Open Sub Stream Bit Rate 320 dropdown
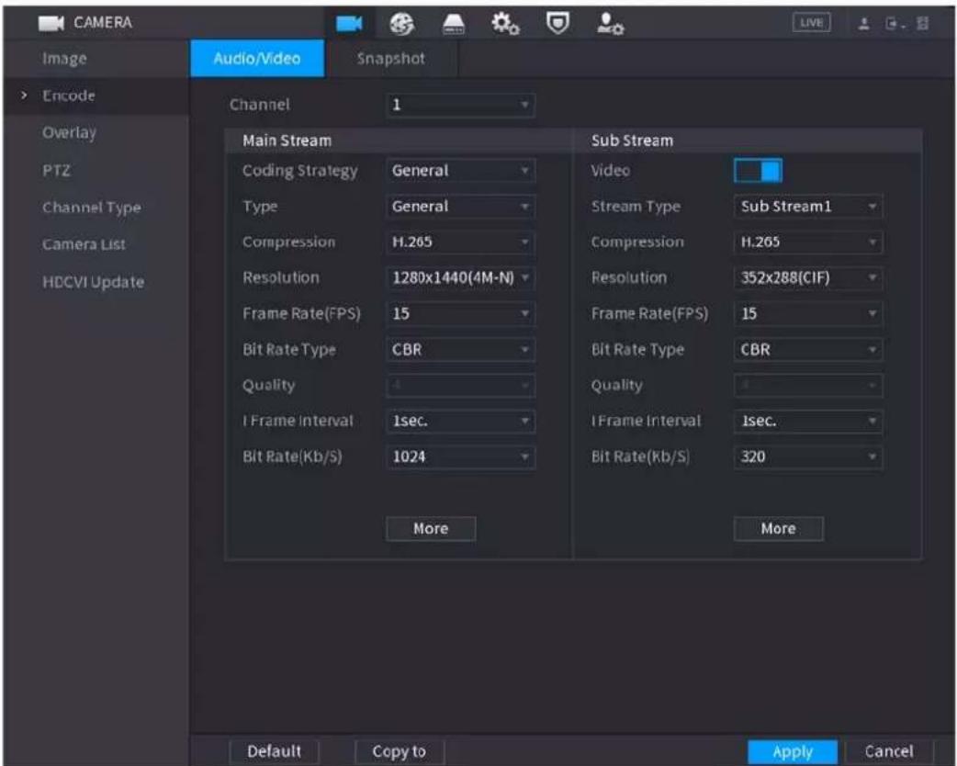This screenshot has width=957, height=766. click(808, 456)
